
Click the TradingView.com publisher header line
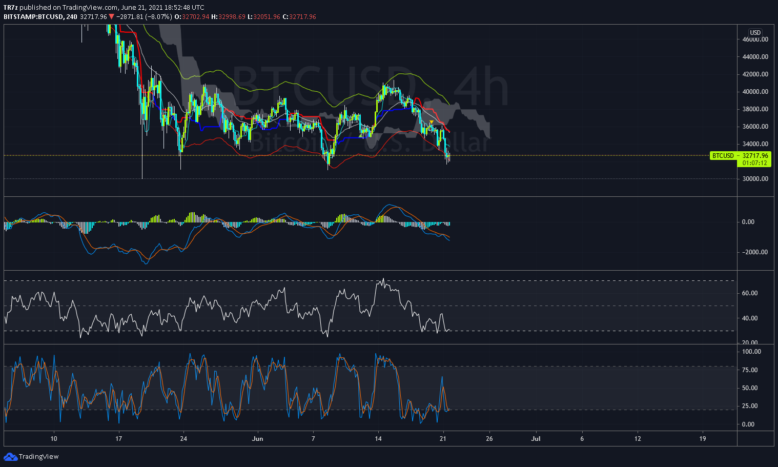pos(104,7)
